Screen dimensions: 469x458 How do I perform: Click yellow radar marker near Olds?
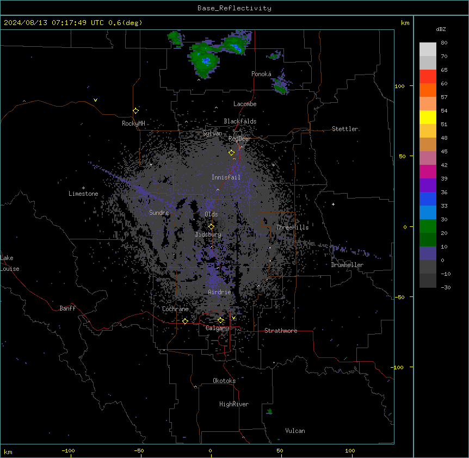(211, 227)
